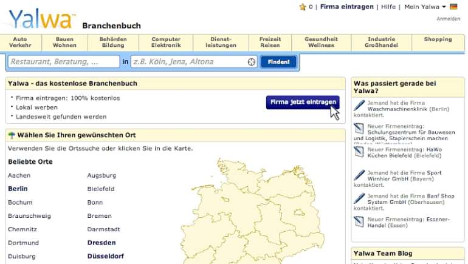The height and width of the screenshot is (264, 468).
Task: Click the Finden! search button
Action: click(278, 62)
